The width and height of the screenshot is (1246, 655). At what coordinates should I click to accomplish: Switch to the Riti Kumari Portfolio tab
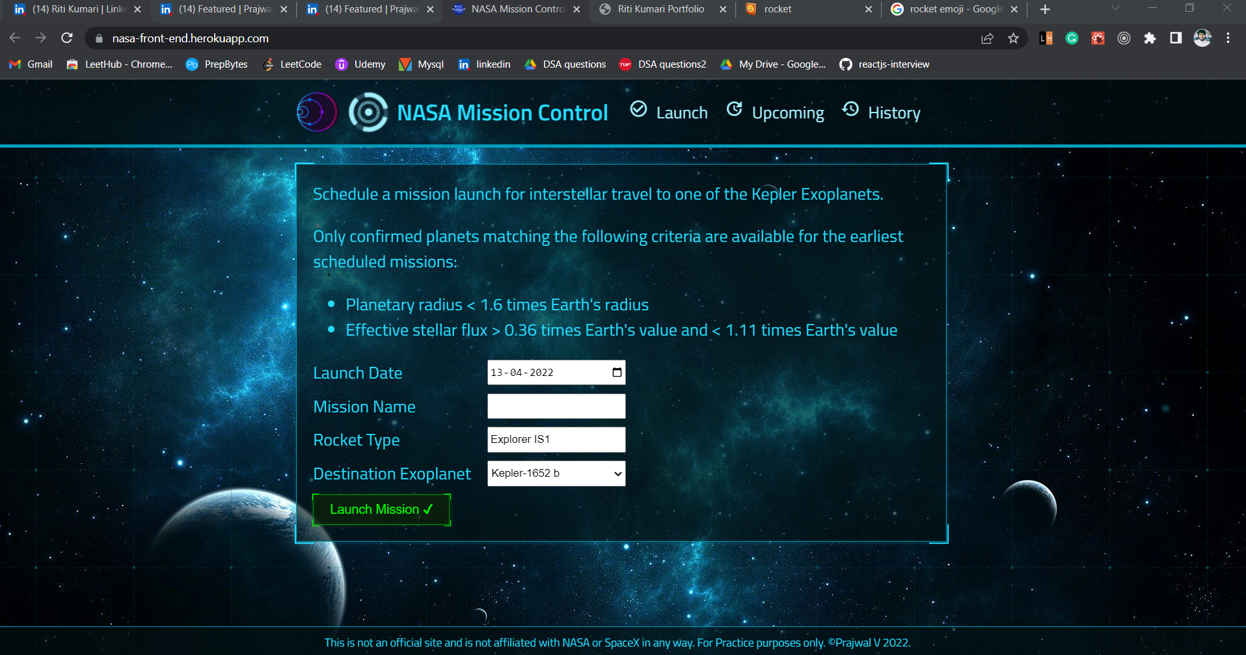tap(663, 9)
